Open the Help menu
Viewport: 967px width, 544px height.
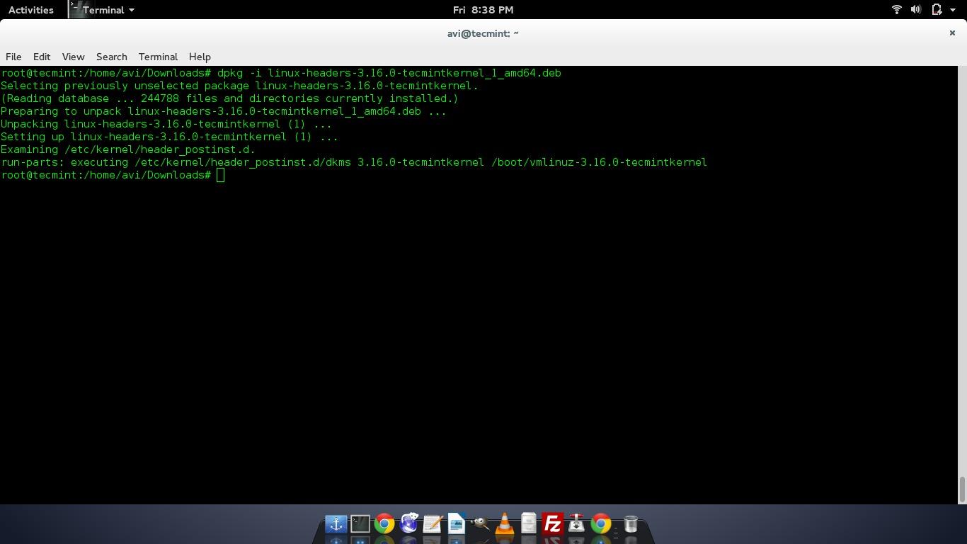point(200,57)
